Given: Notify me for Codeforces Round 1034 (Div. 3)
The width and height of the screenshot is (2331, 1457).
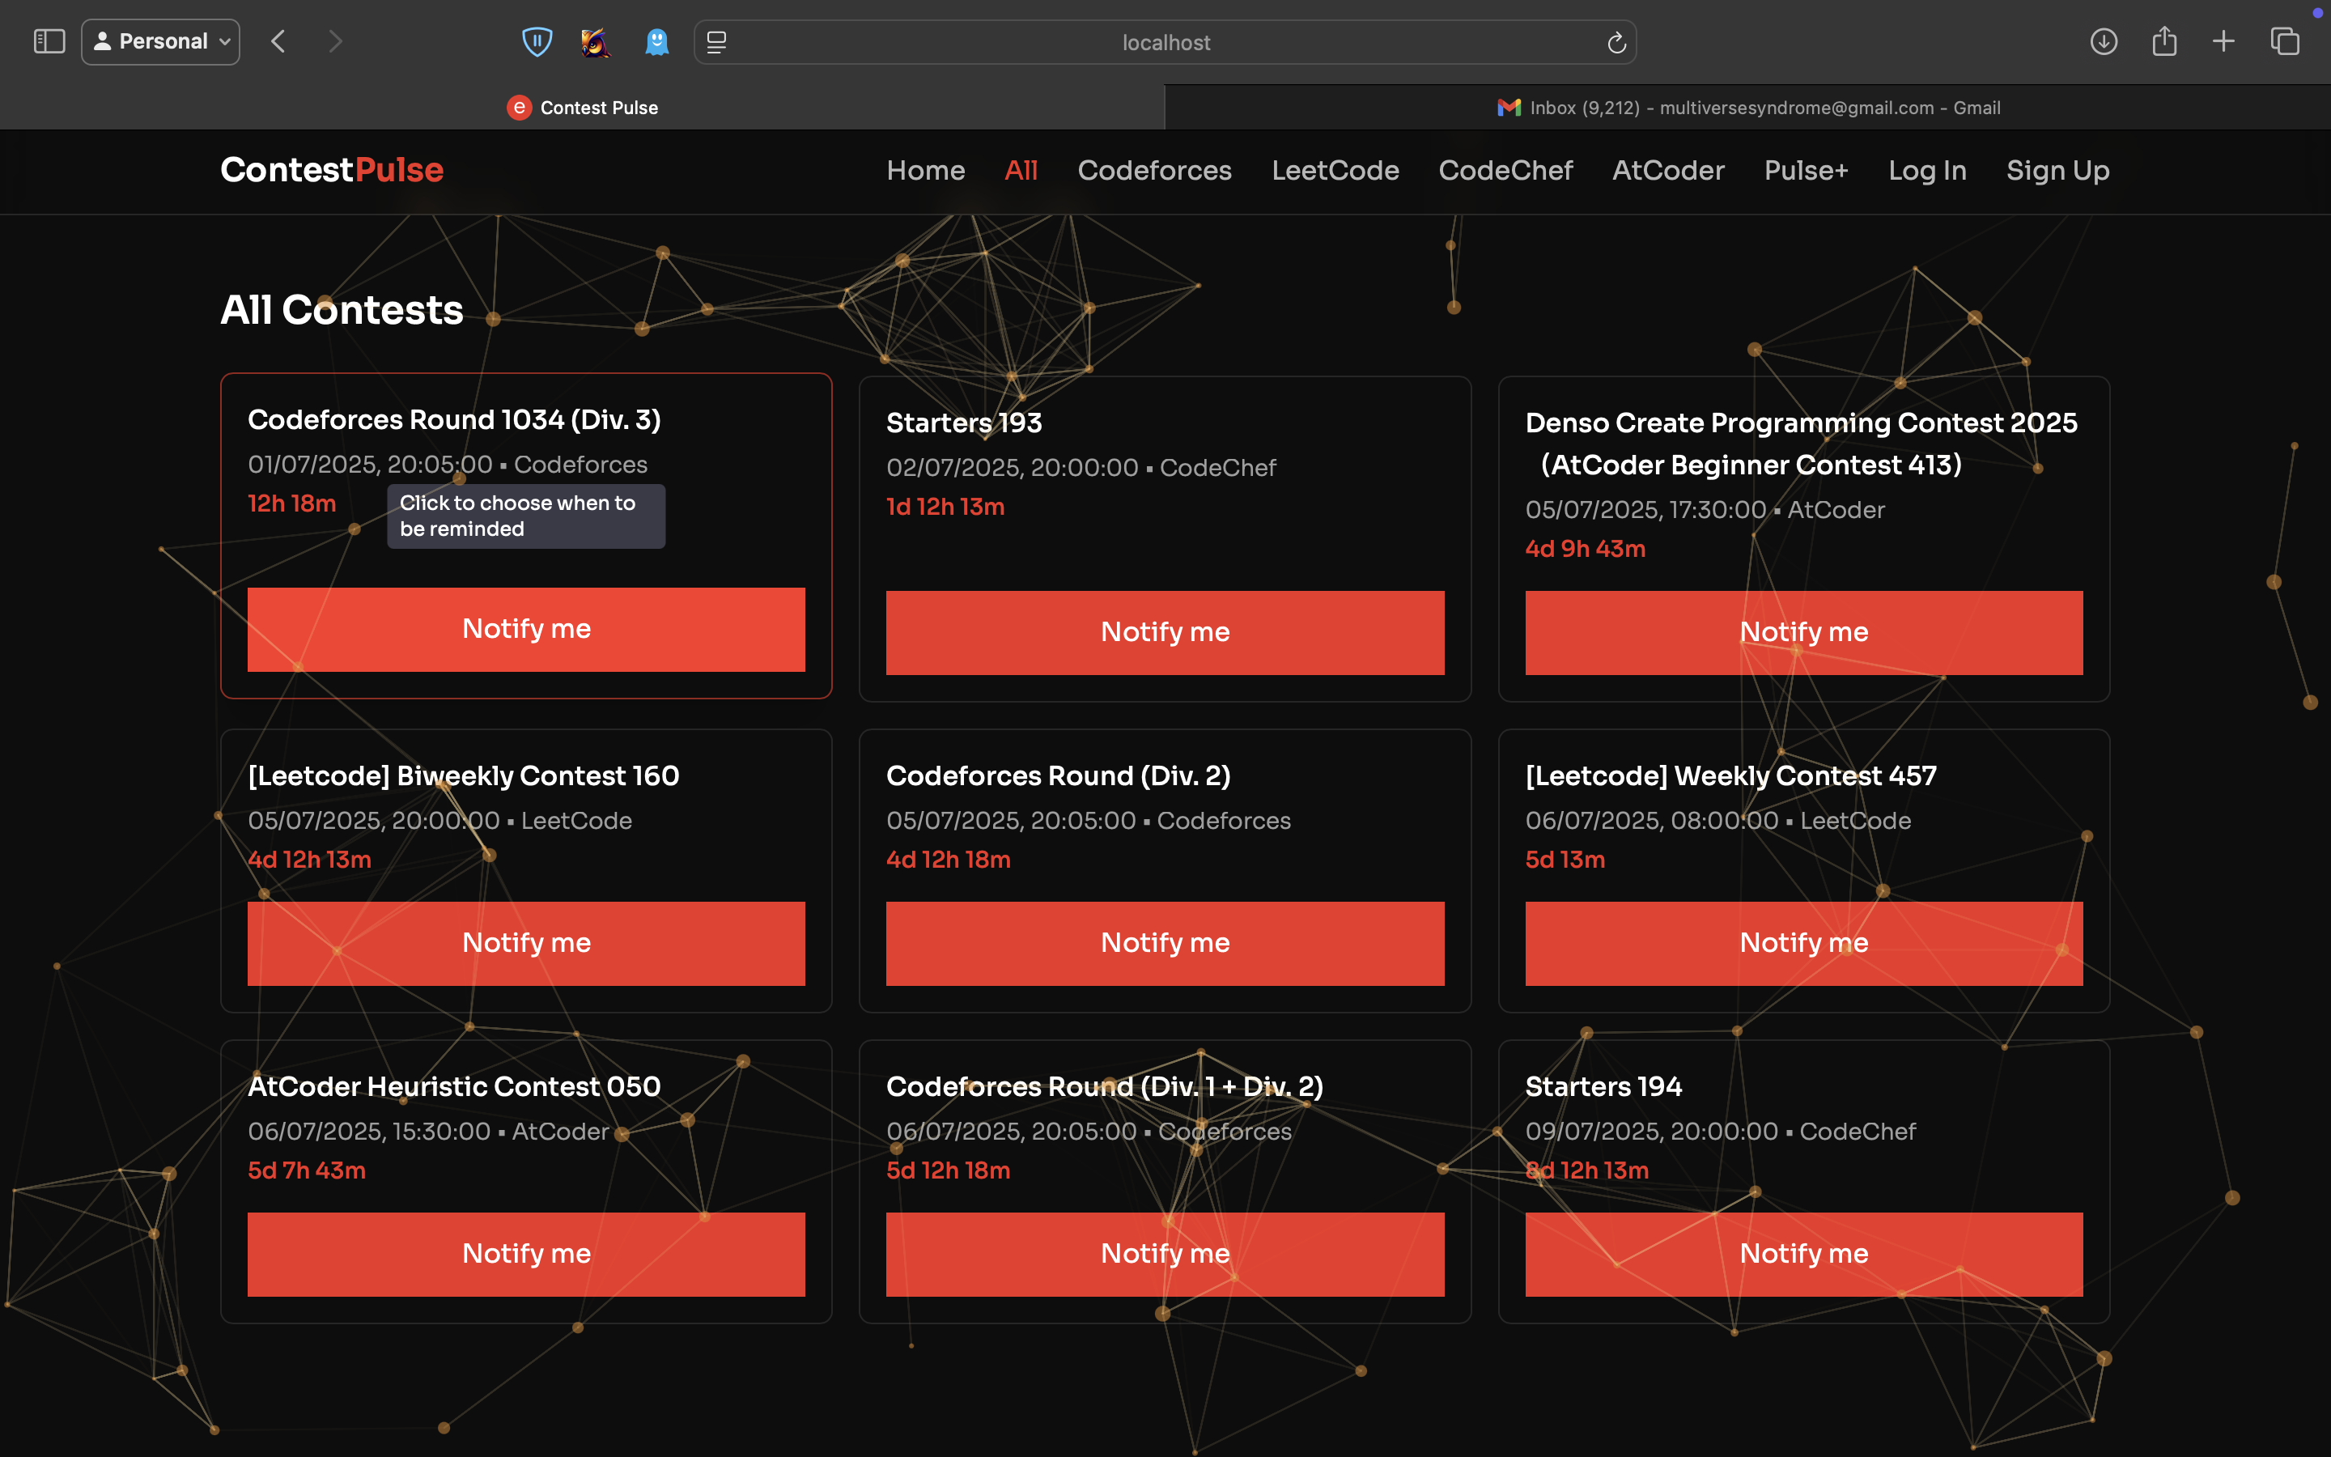Looking at the screenshot, I should (x=526, y=629).
